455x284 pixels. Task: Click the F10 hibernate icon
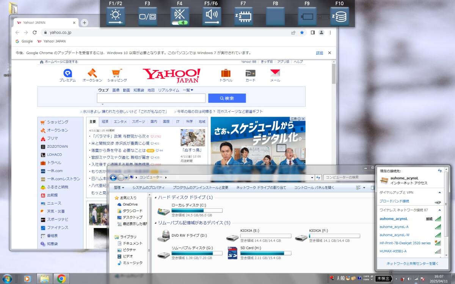pos(339,17)
